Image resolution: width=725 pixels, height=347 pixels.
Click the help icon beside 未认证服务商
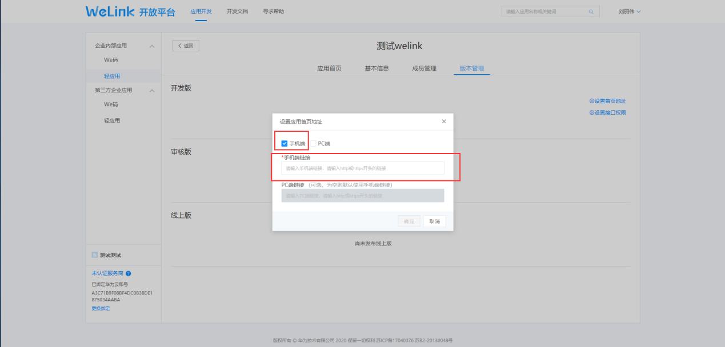[x=128, y=274]
